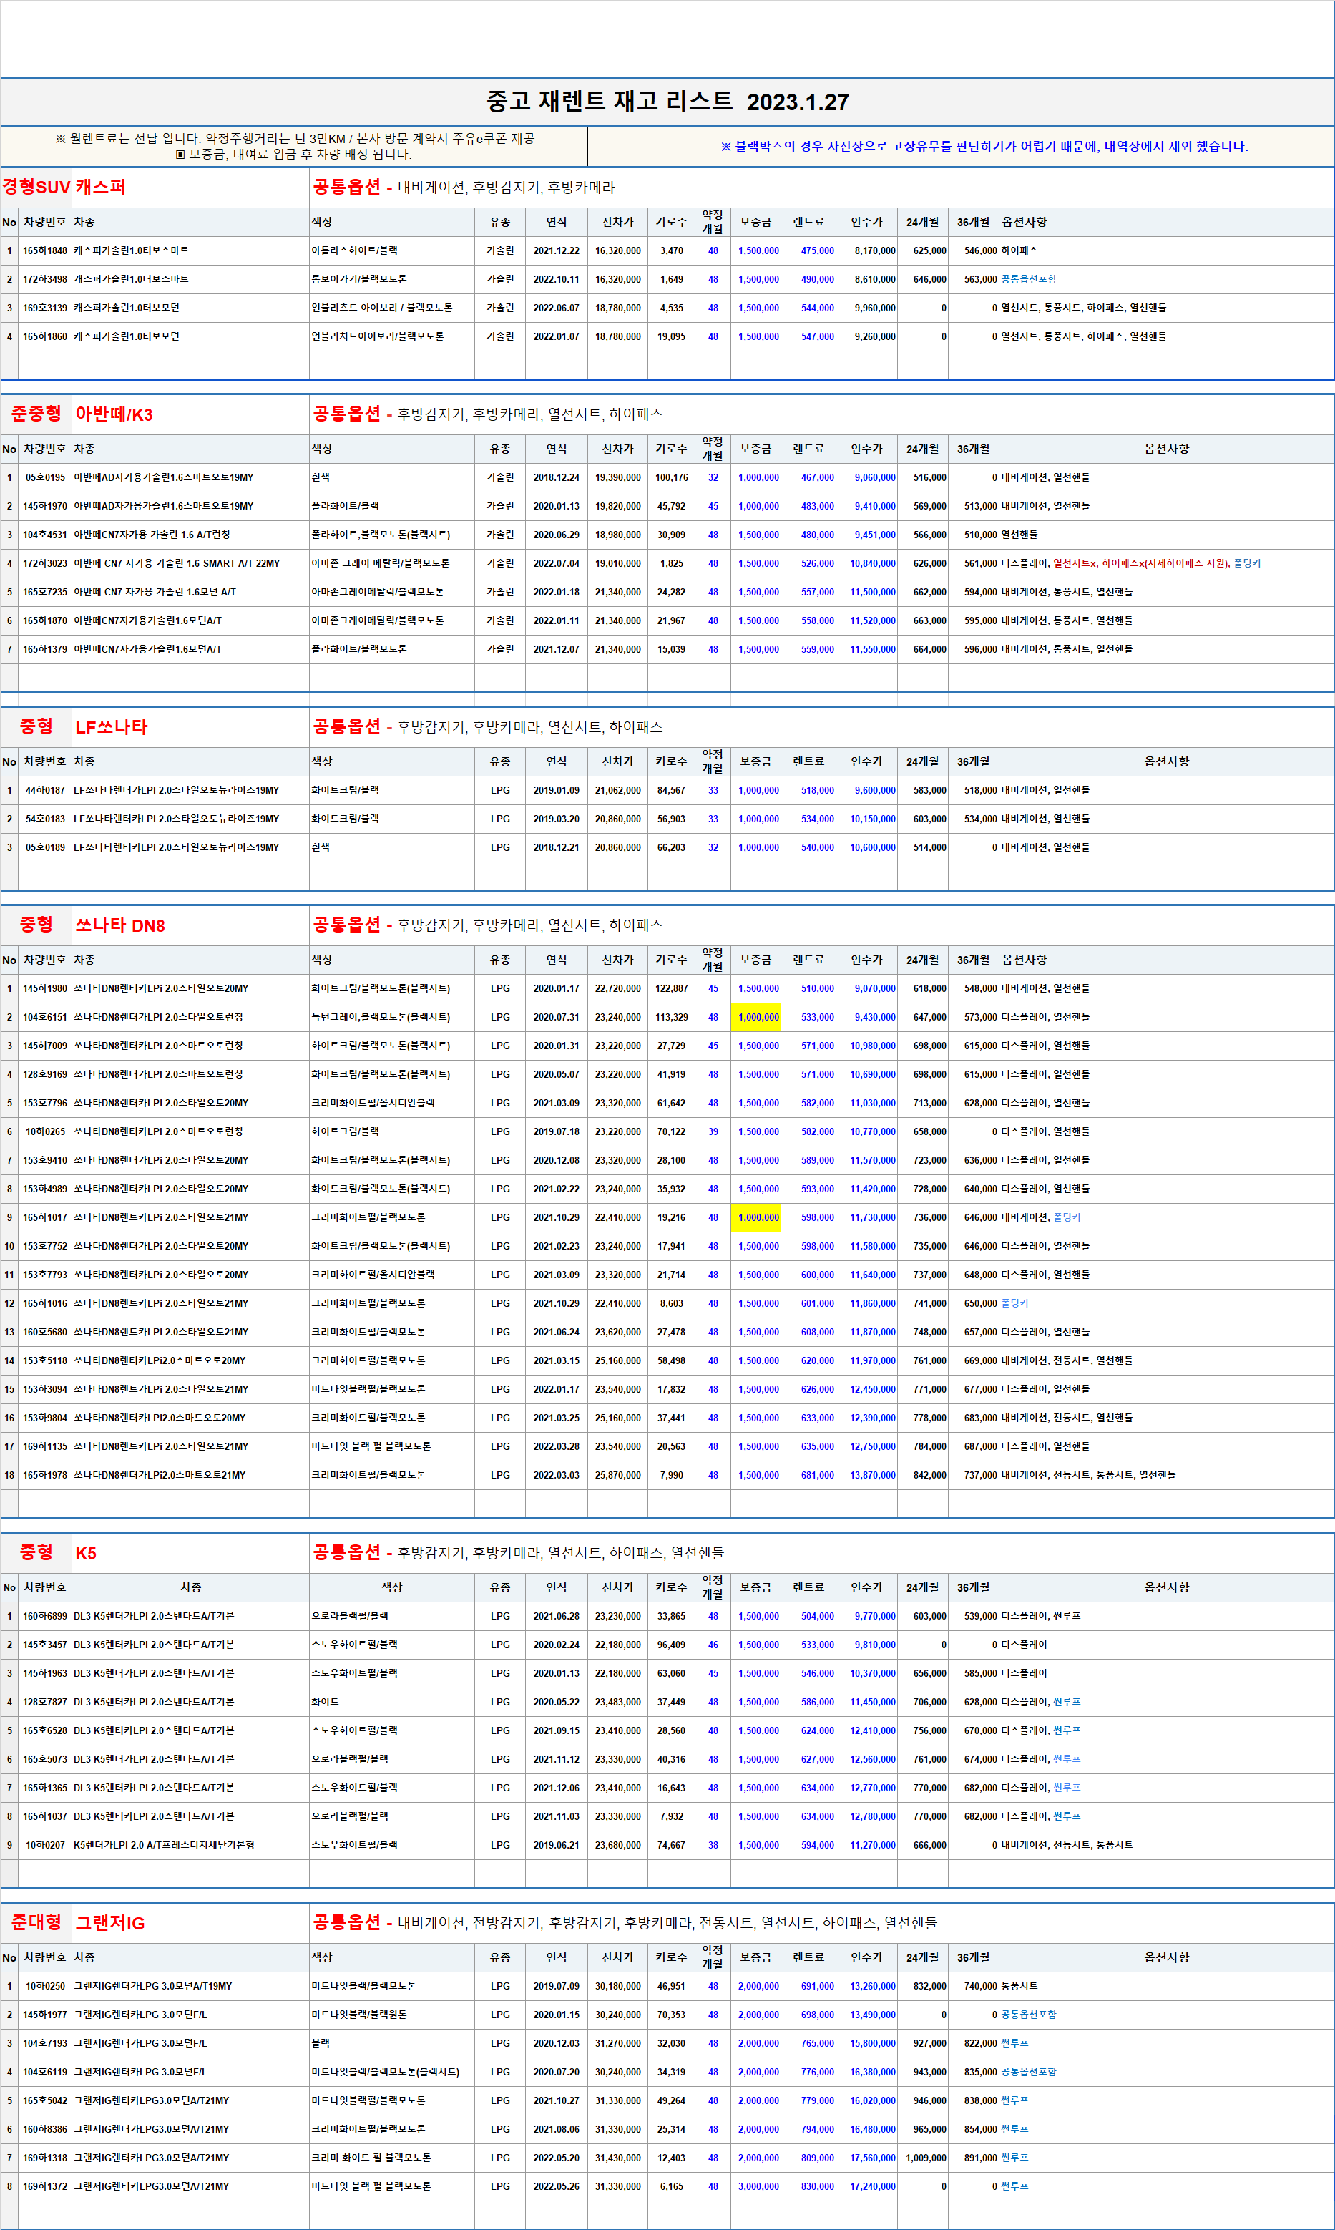Select the mileage value "122,887"
Screen dimensions: 1335x2230
671,989
